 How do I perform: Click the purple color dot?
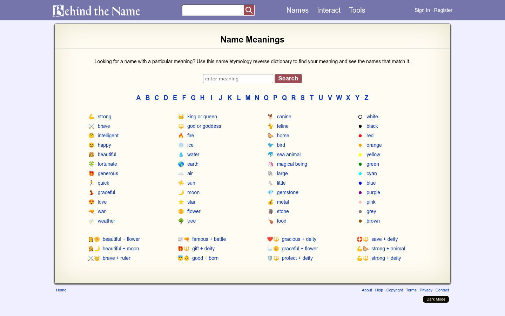(x=360, y=192)
